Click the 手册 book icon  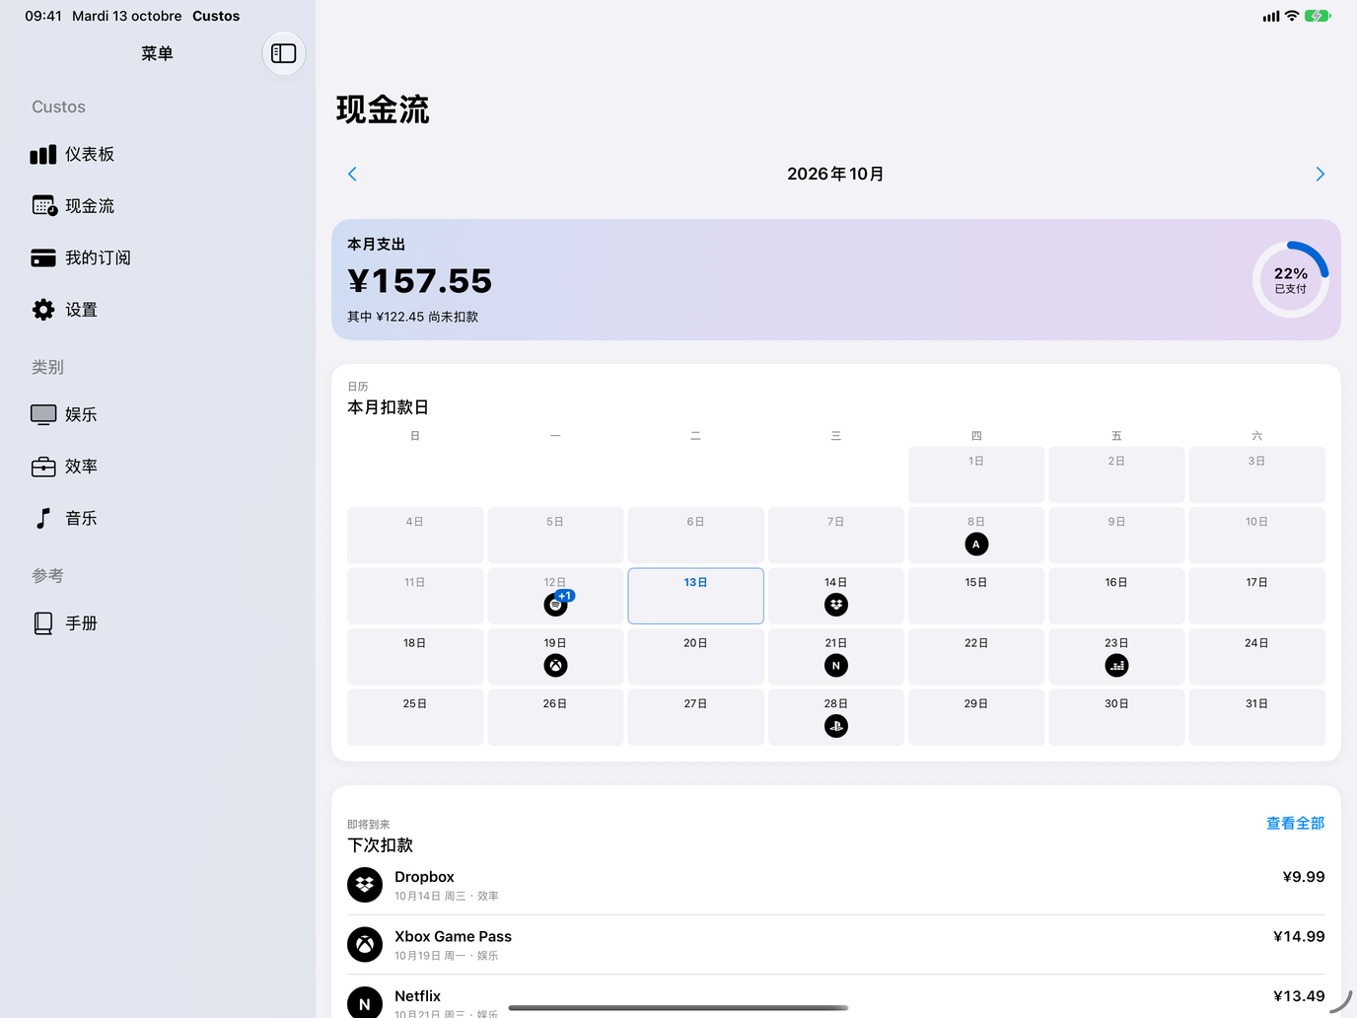43,623
